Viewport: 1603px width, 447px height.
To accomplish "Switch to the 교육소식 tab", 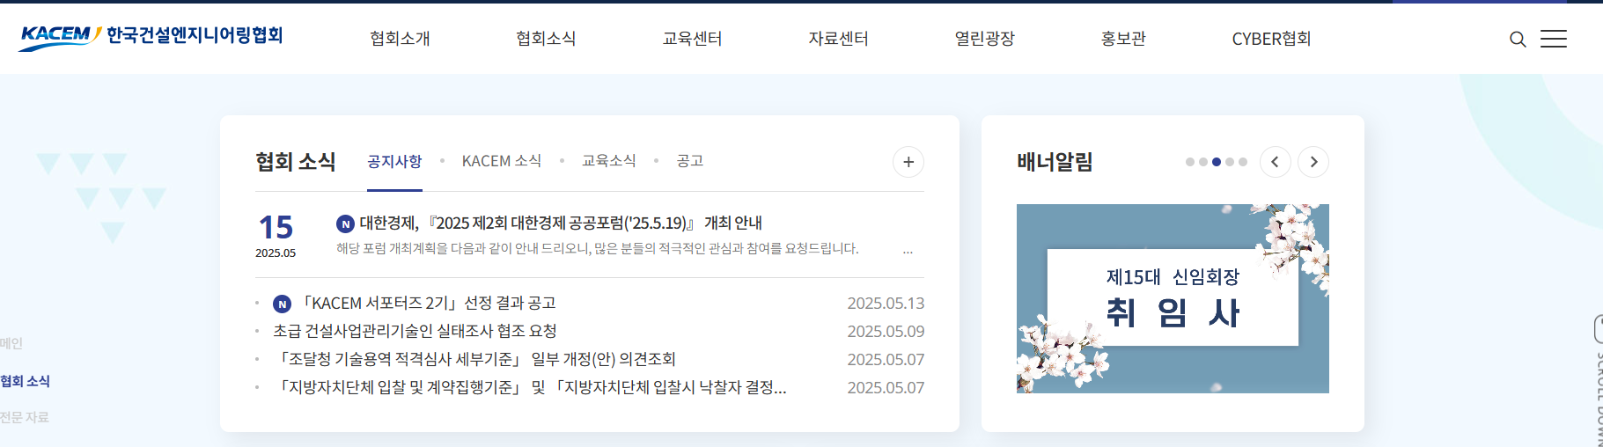I will pyautogui.click(x=608, y=161).
